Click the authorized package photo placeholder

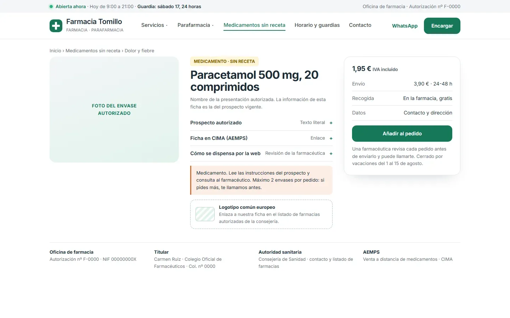pos(114,110)
